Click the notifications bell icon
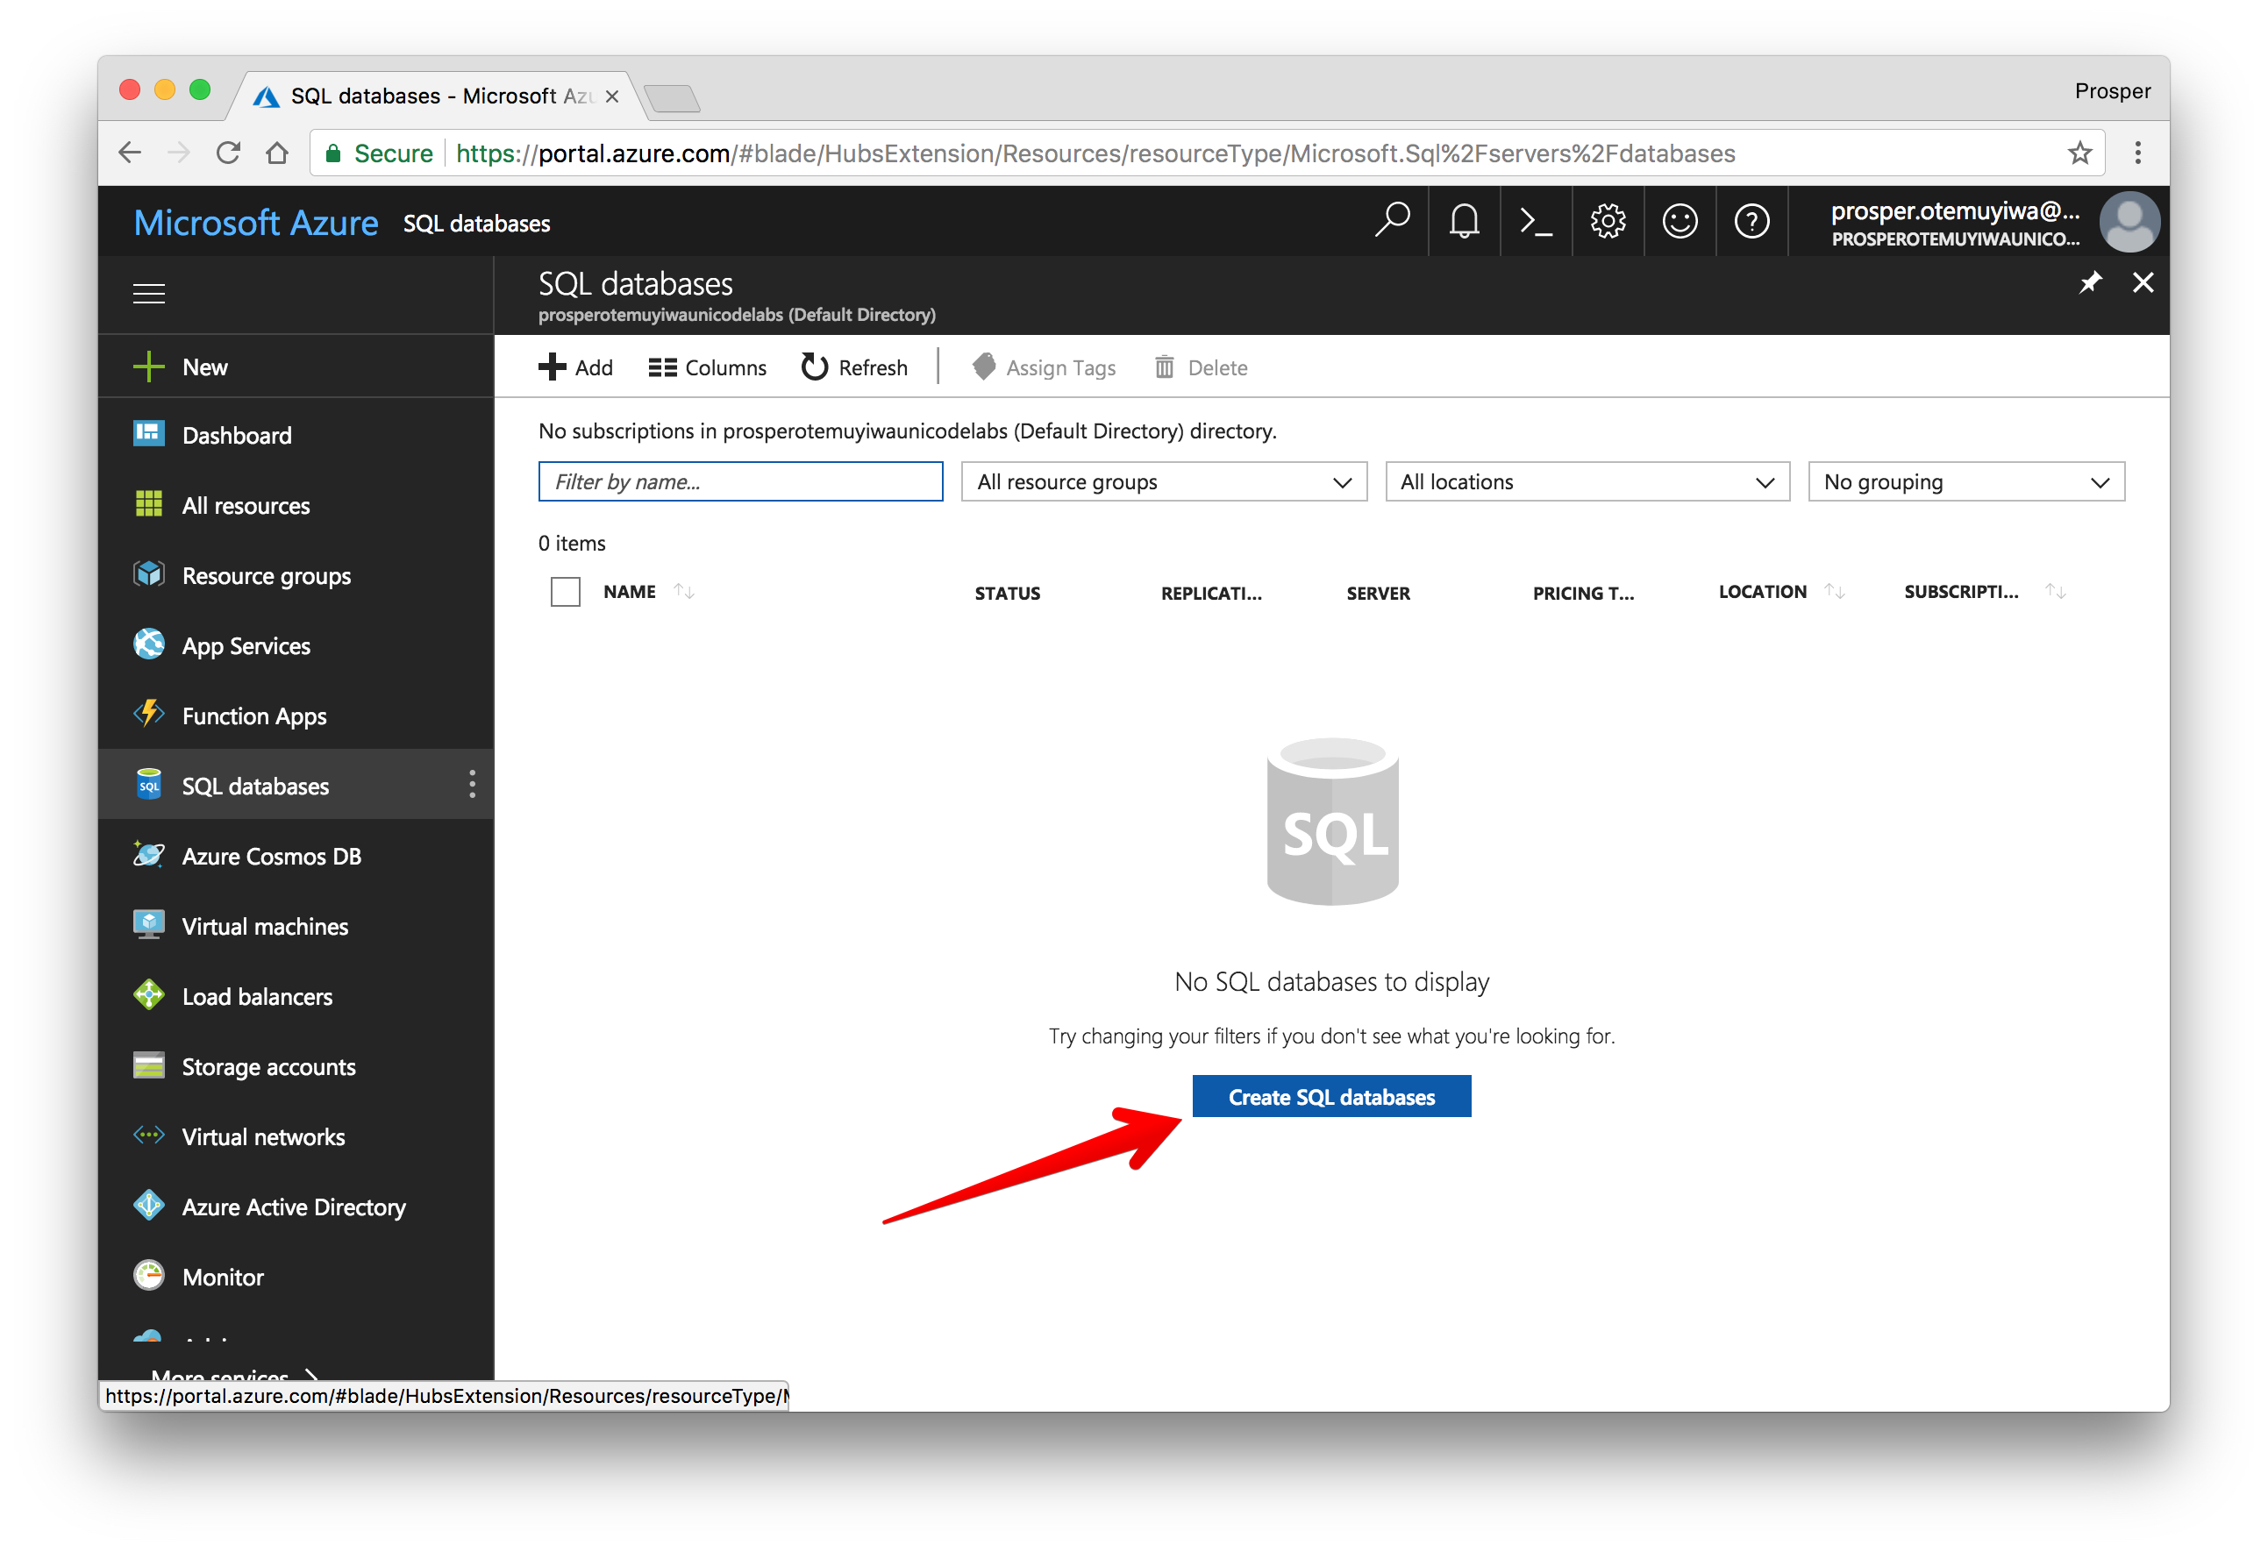Image resolution: width=2268 pixels, height=1552 pixels. pos(1464,222)
